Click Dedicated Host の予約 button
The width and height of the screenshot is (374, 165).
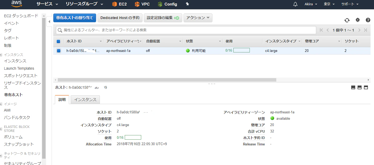coord(120,18)
